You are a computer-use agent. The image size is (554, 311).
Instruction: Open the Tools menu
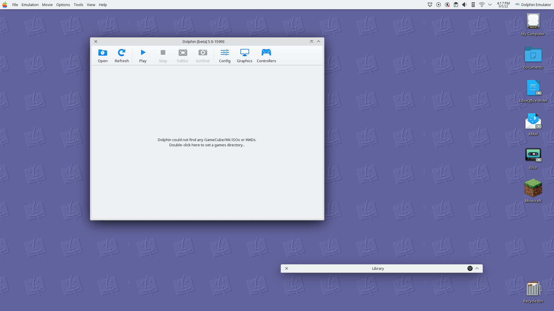tap(78, 5)
